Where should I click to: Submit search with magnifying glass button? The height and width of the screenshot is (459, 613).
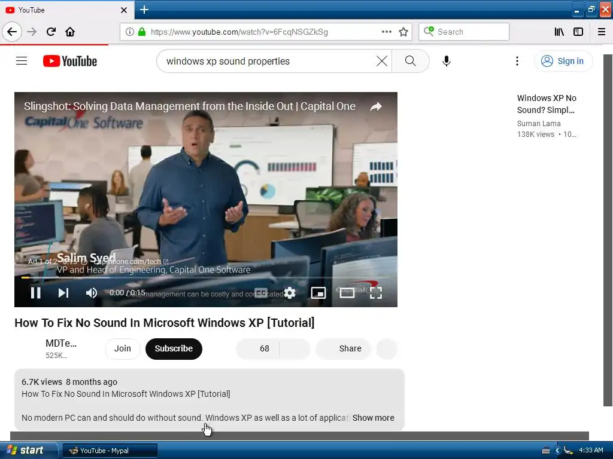pyautogui.click(x=411, y=62)
